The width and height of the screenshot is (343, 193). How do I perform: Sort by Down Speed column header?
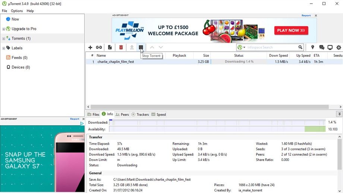tap(278, 56)
